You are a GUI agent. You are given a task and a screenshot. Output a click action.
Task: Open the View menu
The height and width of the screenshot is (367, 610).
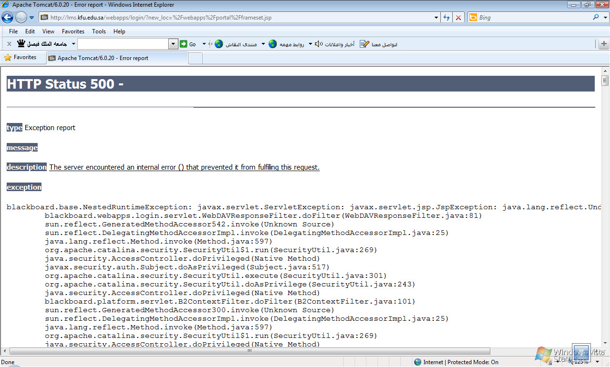click(x=48, y=31)
